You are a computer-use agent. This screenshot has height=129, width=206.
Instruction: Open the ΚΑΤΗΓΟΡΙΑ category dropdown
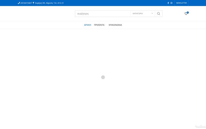tap(143, 13)
